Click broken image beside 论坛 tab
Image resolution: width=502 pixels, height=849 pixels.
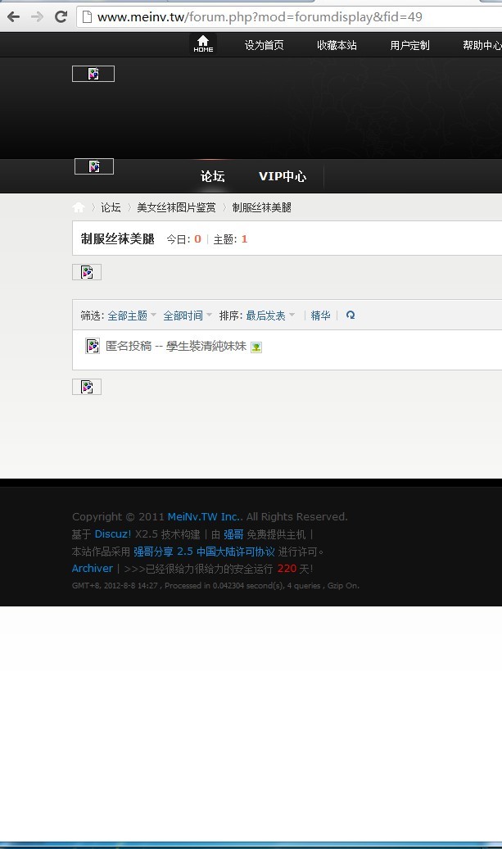point(94,166)
